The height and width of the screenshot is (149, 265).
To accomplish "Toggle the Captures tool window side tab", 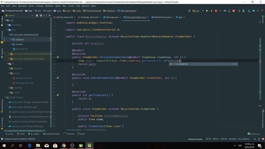I will pyautogui.click(x=2, y=53).
